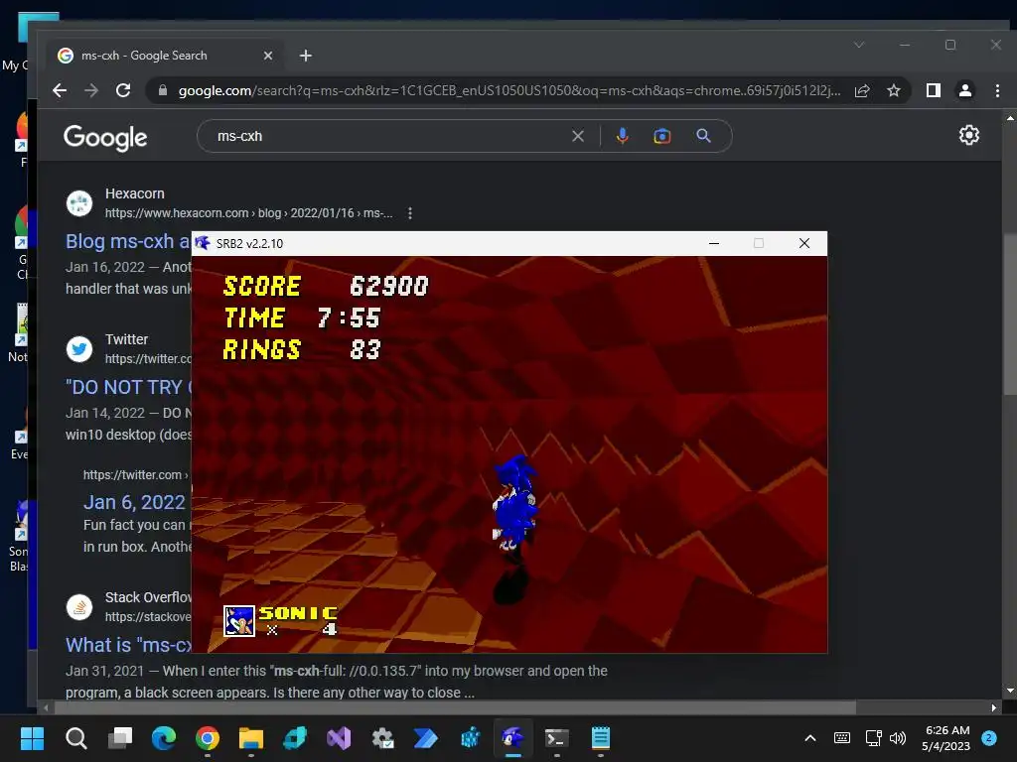Open a new Chrome tab
The image size is (1017, 762).
[306, 56]
